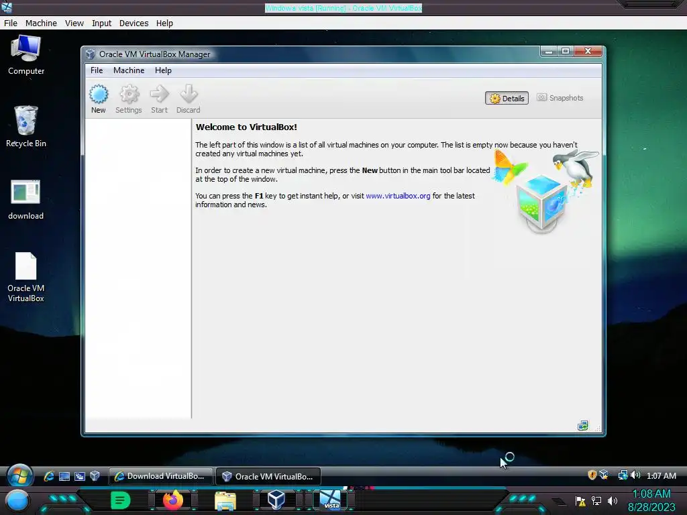This screenshot has height=515, width=687.
Task: Launch Firefox from the host taskbar
Action: 173,500
